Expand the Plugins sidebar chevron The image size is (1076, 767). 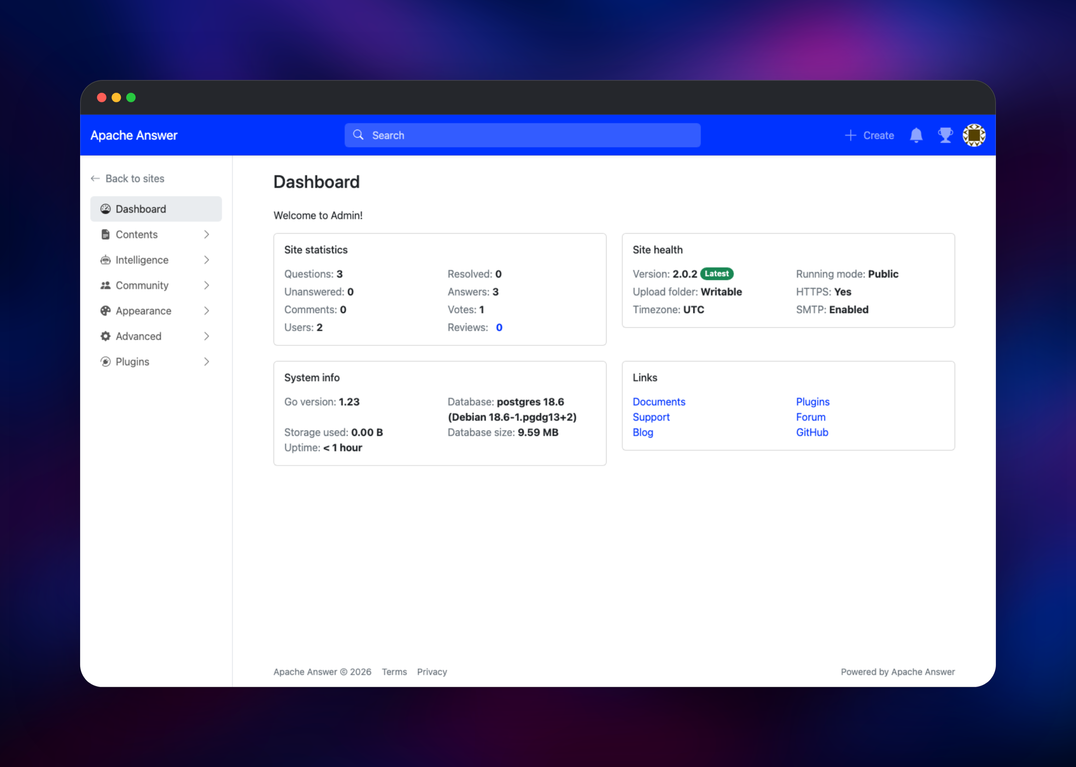click(x=206, y=362)
